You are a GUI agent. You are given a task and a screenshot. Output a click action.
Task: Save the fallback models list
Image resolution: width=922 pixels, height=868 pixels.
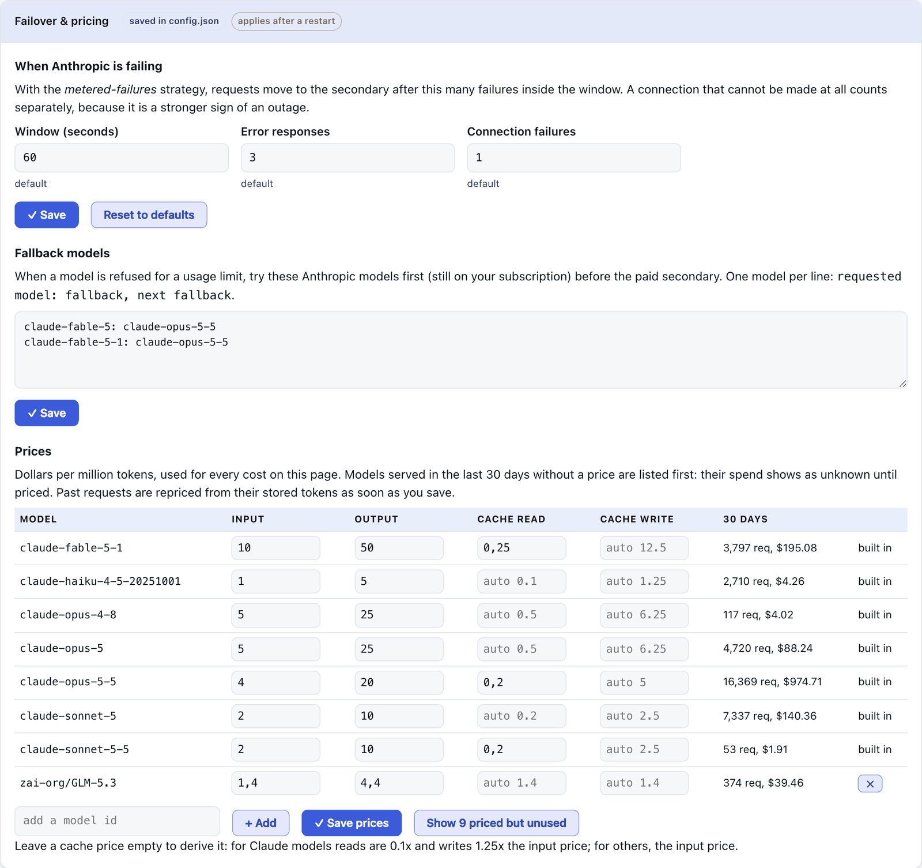47,413
